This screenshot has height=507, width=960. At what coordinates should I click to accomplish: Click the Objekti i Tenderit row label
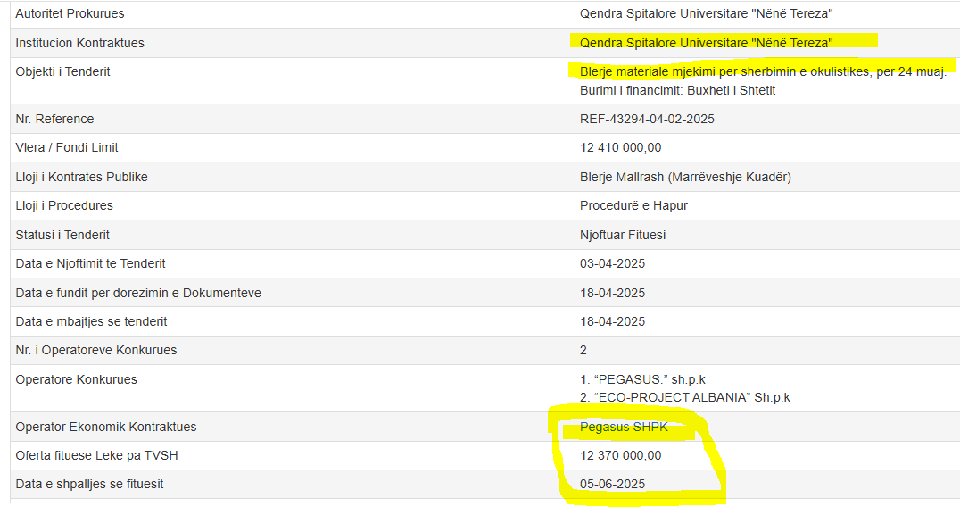pos(62,71)
